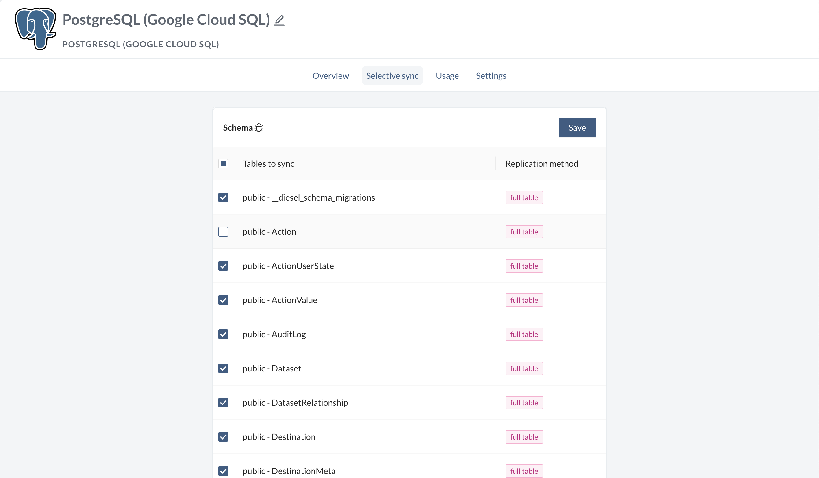
Task: Click the PostgreSQL elephant logo
Action: click(35, 29)
